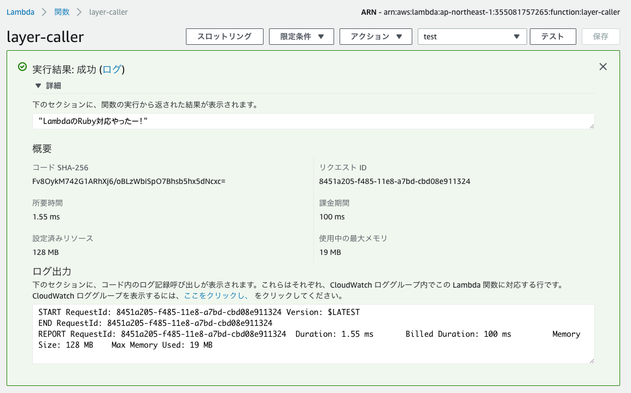The height and width of the screenshot is (393, 631).
Task: Click the スロットリング button
Action: [x=224, y=36]
